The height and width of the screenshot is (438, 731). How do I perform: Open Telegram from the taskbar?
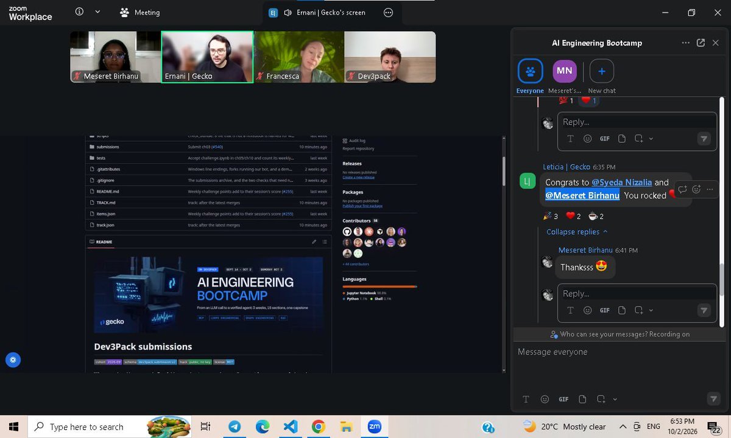coord(235,427)
